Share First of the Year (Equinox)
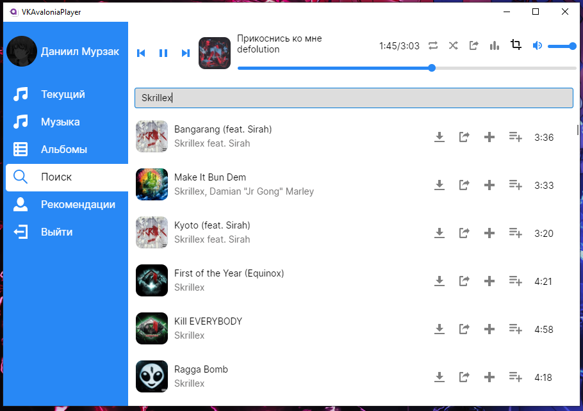The image size is (583, 411). (464, 281)
